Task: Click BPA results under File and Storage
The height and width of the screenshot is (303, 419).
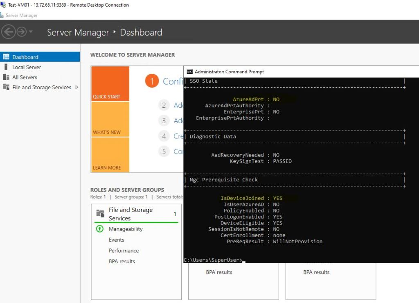Action: (x=122, y=261)
